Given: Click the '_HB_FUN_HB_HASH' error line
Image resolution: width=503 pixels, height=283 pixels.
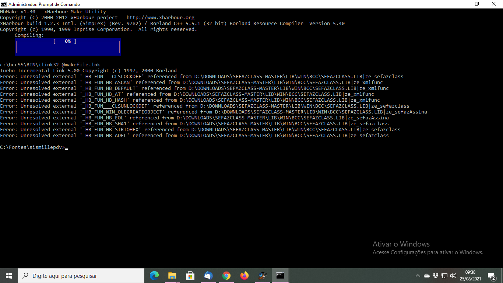Looking at the screenshot, I should [190, 100].
